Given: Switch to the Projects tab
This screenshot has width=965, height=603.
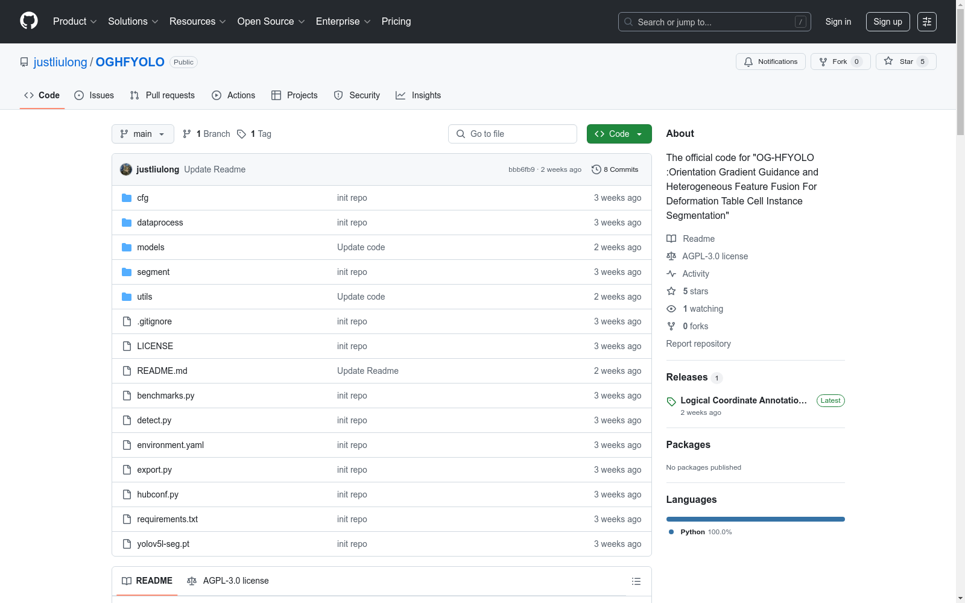Looking at the screenshot, I should 294,95.
